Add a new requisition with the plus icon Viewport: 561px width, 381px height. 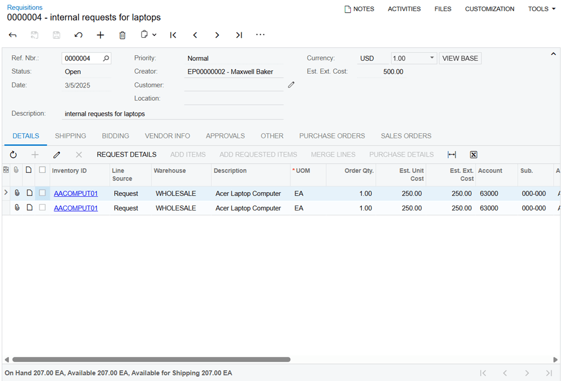pos(100,35)
